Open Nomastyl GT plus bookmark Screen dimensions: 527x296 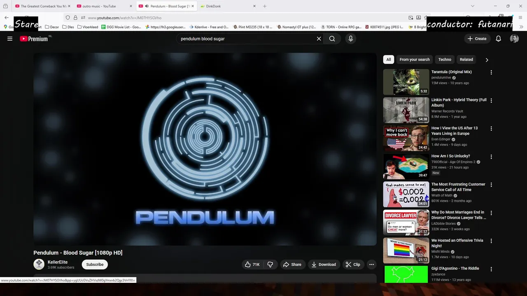(x=296, y=27)
